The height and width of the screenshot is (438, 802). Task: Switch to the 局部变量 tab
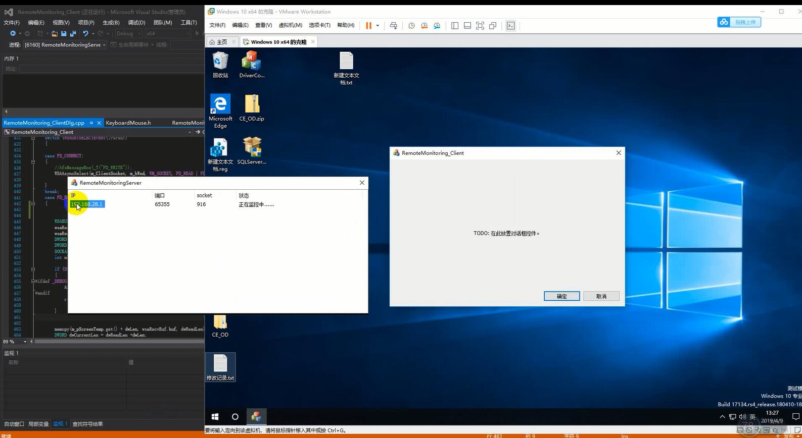point(38,424)
